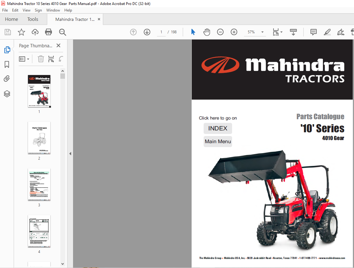Click the Fit page width icon

point(276,32)
